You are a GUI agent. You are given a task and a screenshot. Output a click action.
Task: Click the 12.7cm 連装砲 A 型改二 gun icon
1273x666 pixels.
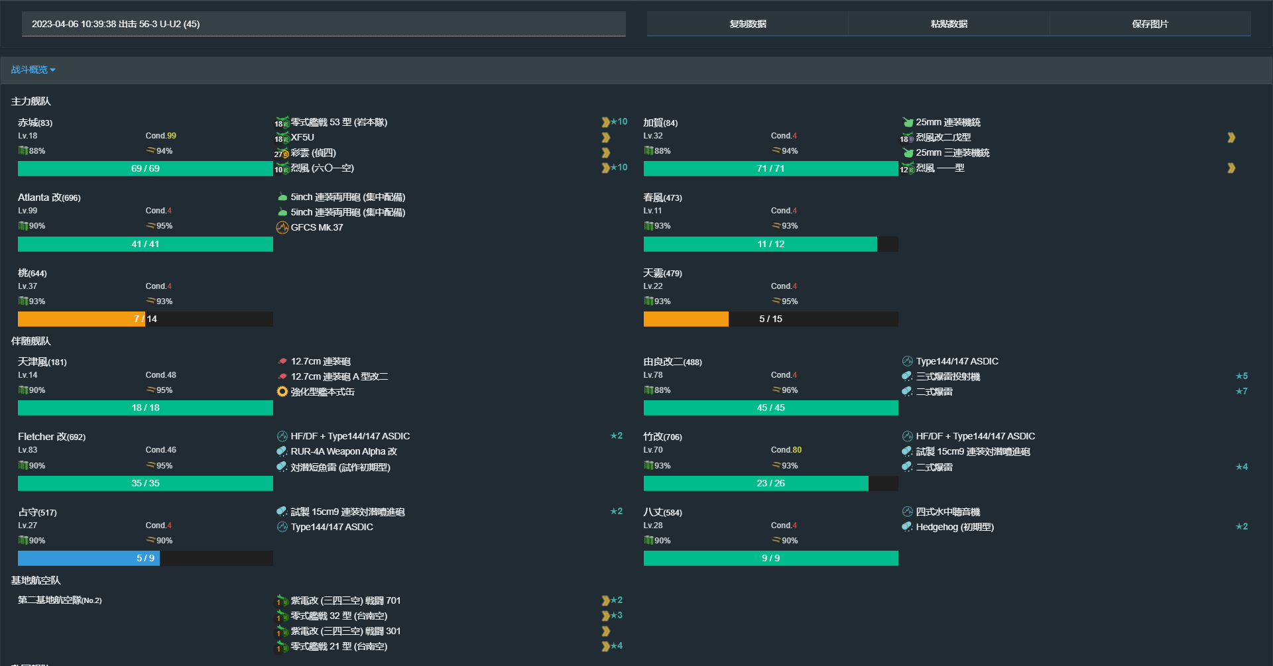coord(282,376)
